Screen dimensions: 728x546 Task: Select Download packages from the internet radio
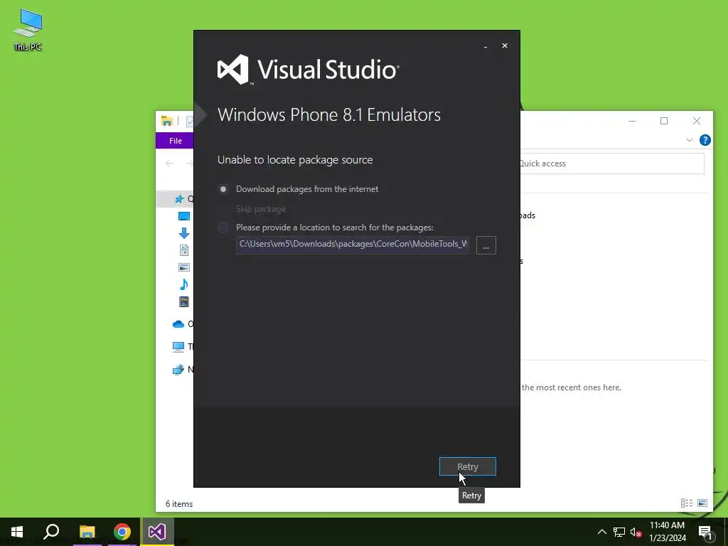[223, 189]
